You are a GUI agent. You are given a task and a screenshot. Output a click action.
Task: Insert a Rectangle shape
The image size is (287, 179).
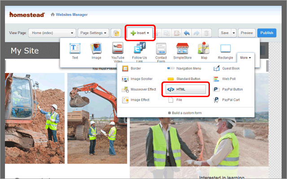tap(225, 51)
